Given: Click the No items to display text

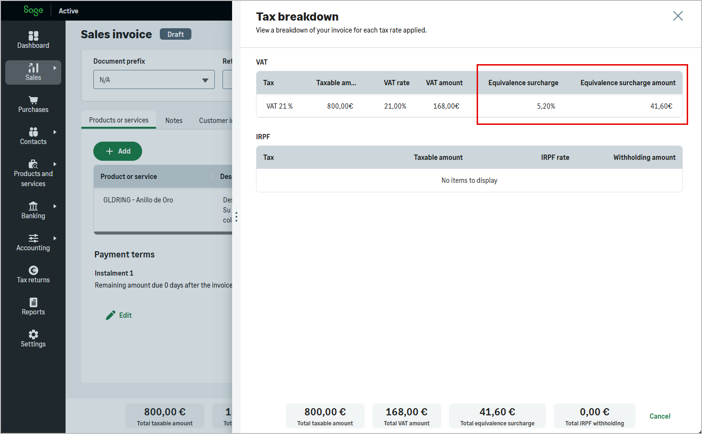Looking at the screenshot, I should point(469,180).
